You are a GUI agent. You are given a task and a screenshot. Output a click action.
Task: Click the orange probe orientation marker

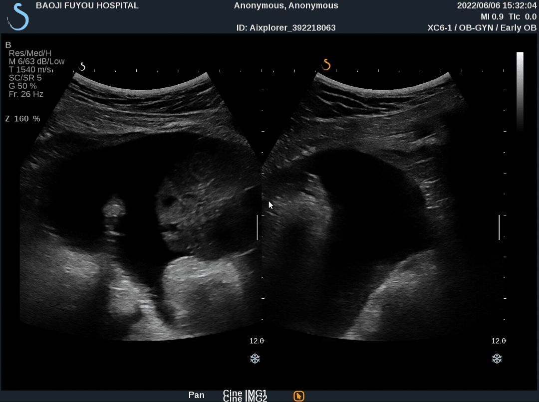coord(326,65)
